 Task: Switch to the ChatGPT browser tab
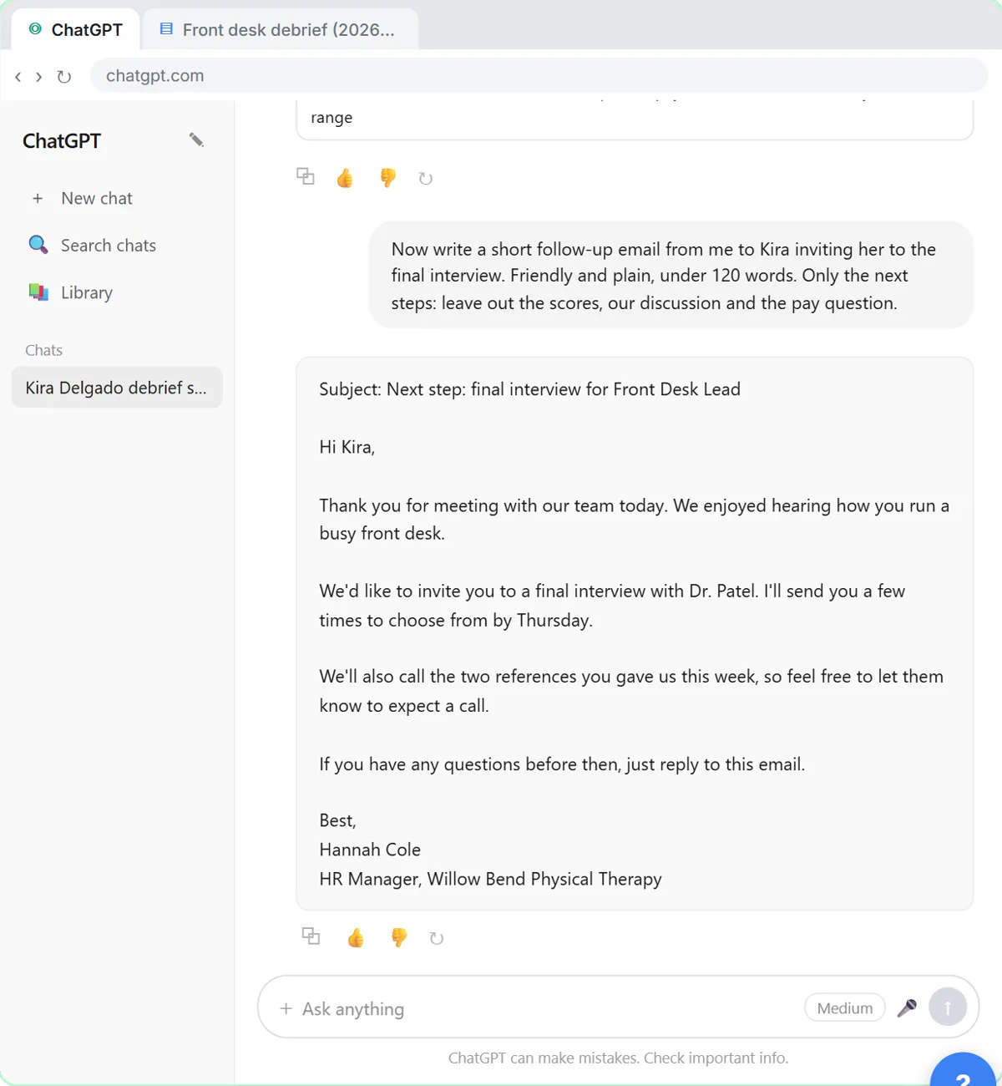(76, 29)
